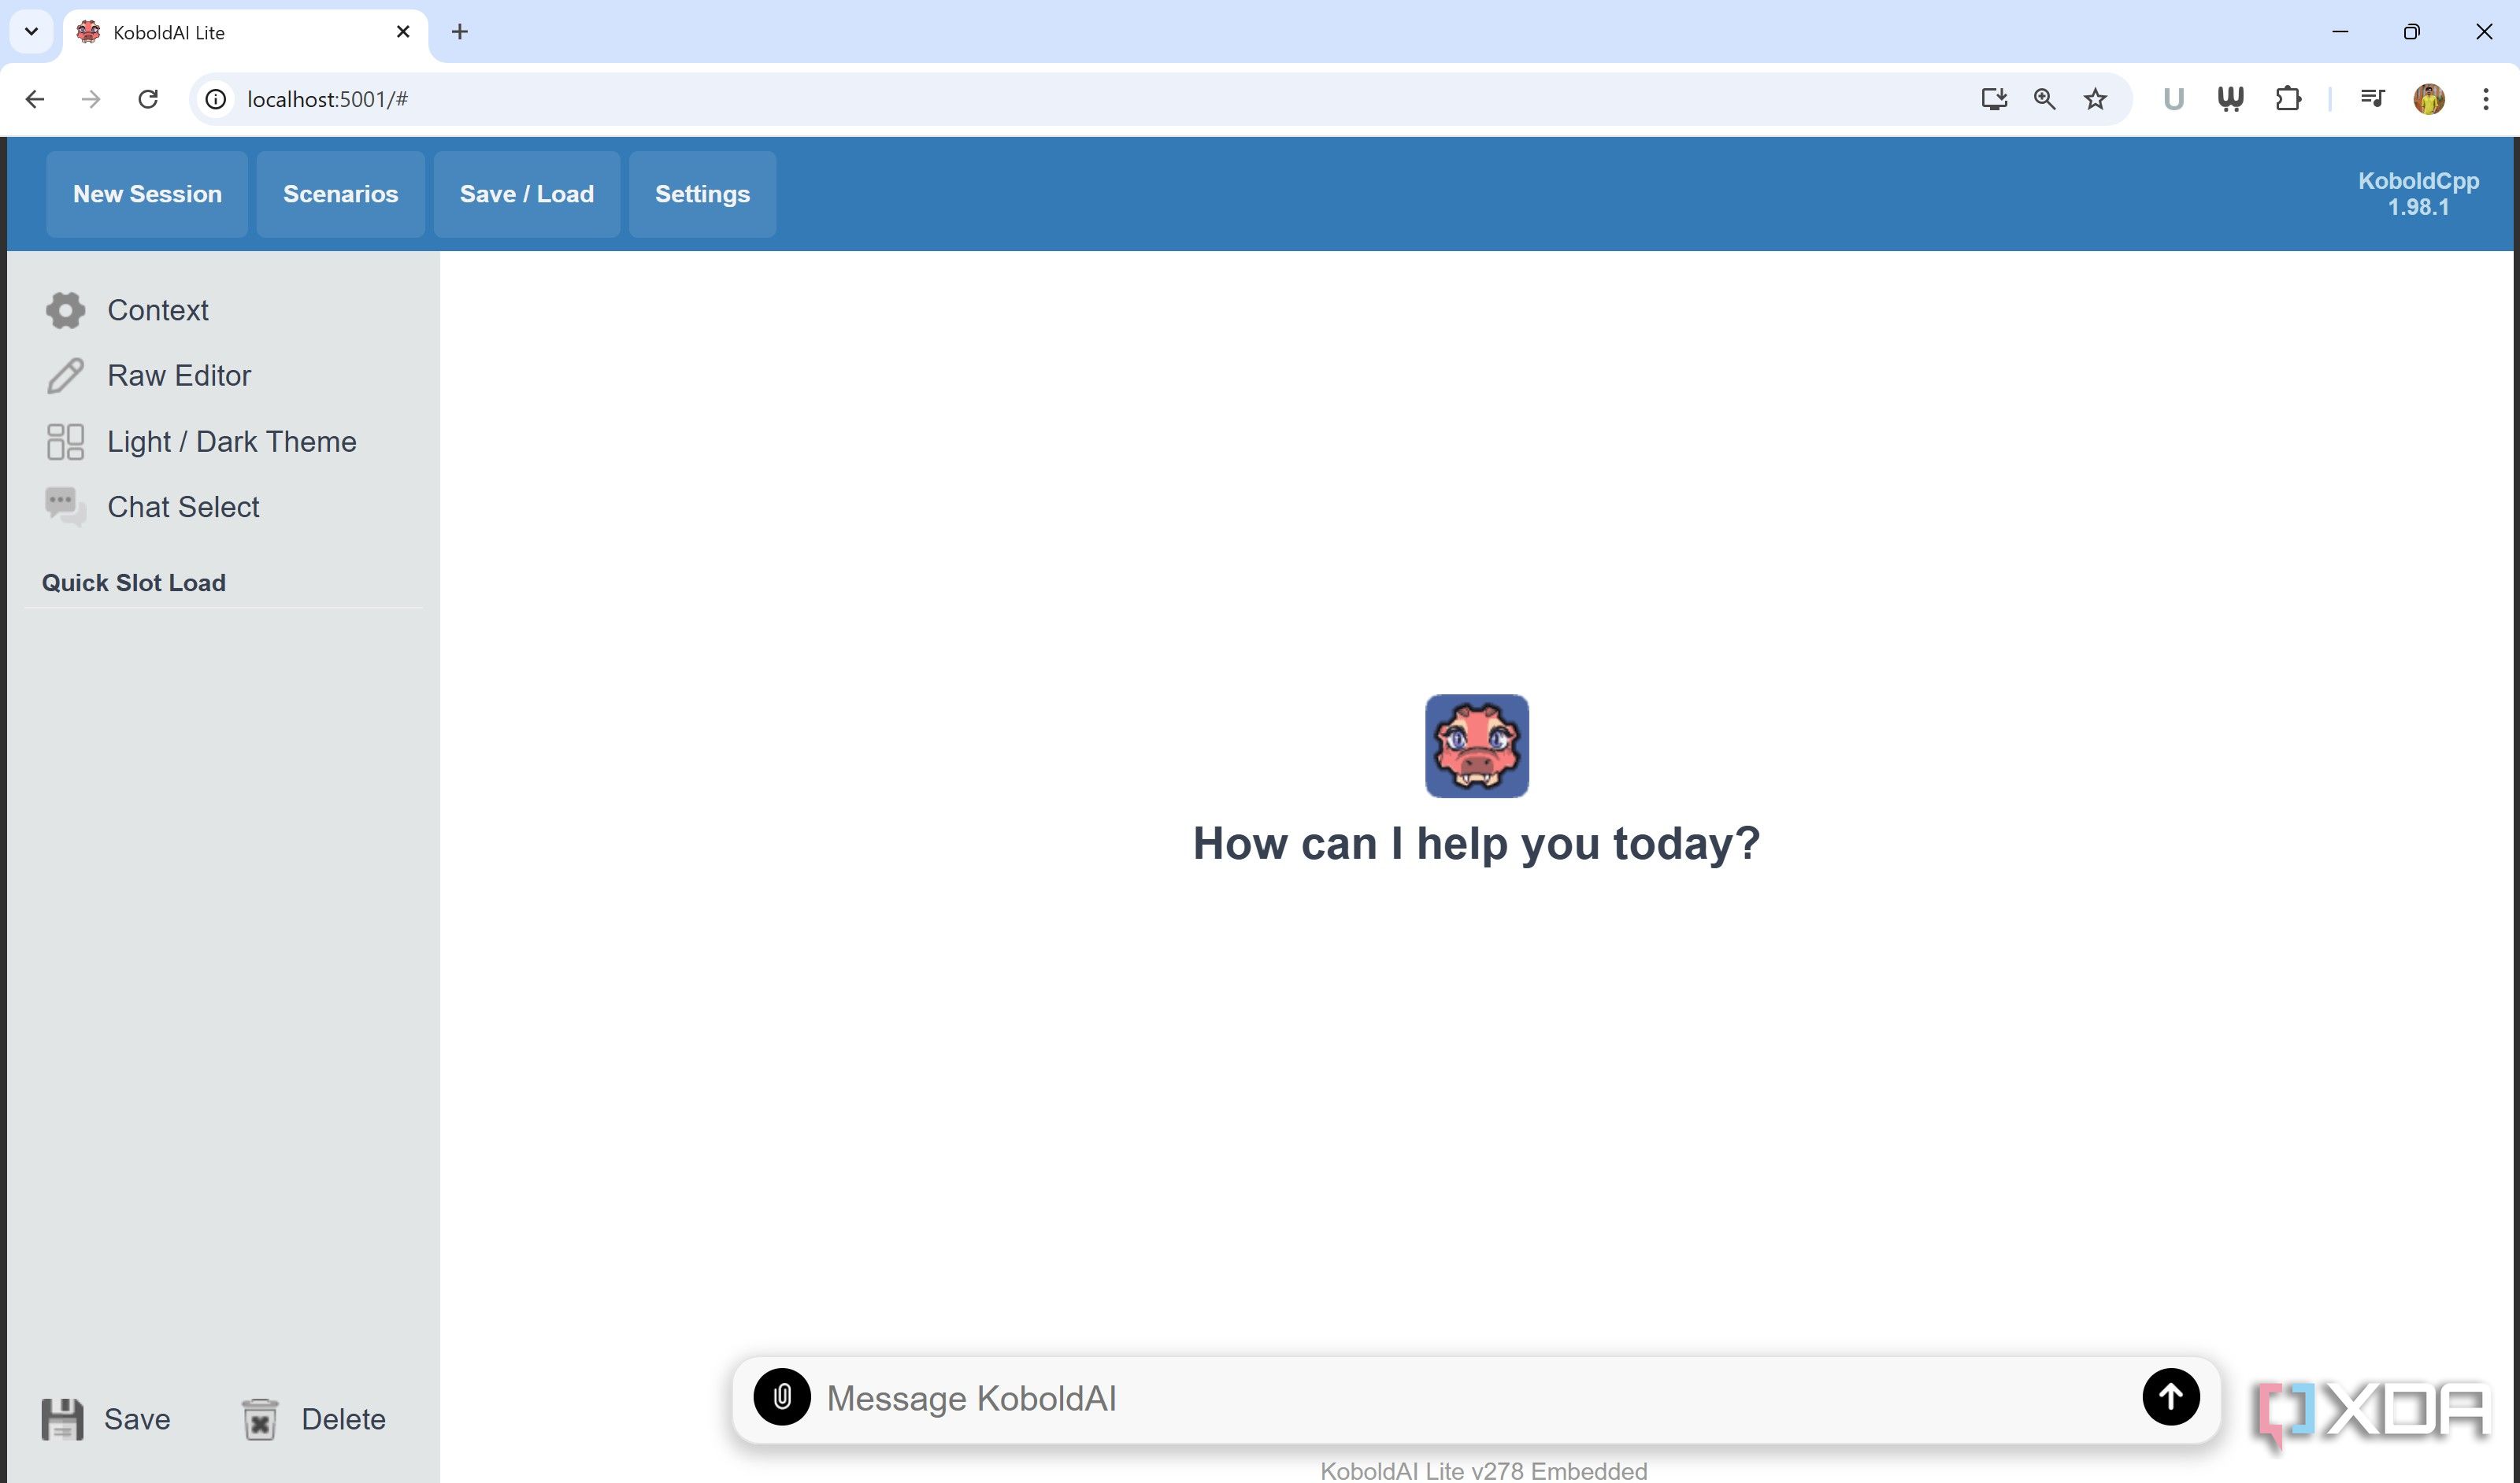Click the paperclip attachment button

pos(782,1397)
